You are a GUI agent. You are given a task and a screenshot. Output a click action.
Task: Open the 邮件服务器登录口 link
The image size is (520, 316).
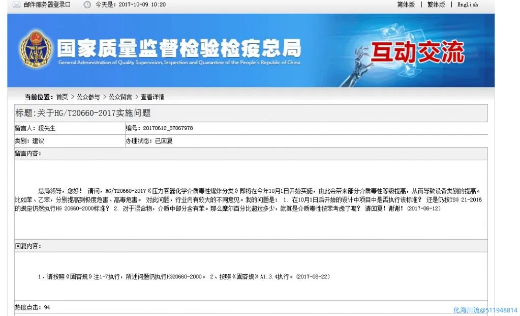[x=47, y=5]
